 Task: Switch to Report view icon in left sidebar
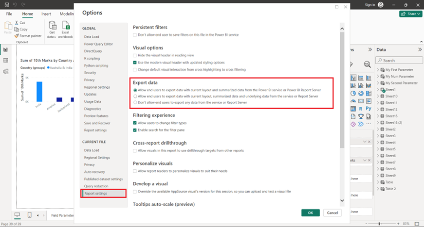tap(6, 49)
